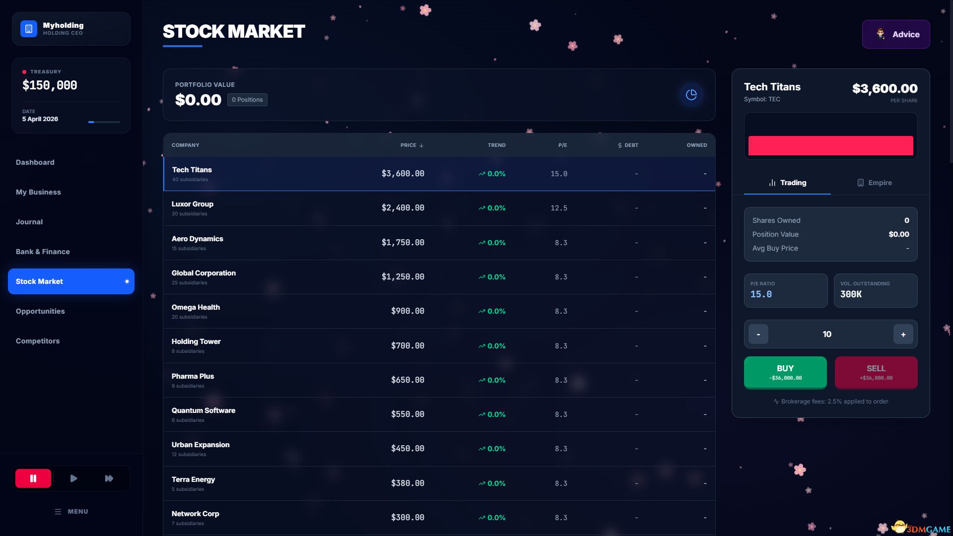Sort by the TREND column header
Image resolution: width=953 pixels, height=536 pixels.
[497, 145]
